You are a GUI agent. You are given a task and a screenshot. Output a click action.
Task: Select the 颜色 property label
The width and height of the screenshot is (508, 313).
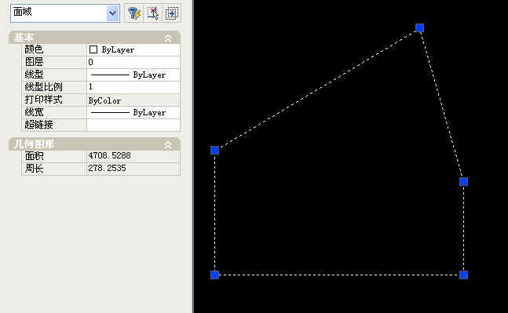click(34, 49)
